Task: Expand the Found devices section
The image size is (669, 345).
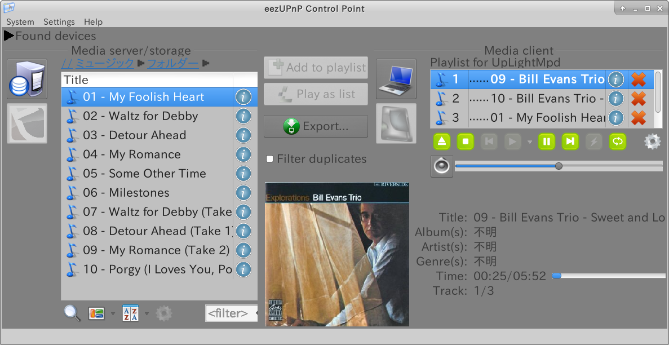Action: 8,36
